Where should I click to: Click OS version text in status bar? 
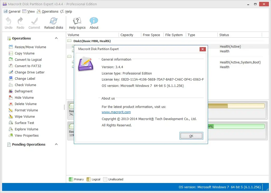220,187
